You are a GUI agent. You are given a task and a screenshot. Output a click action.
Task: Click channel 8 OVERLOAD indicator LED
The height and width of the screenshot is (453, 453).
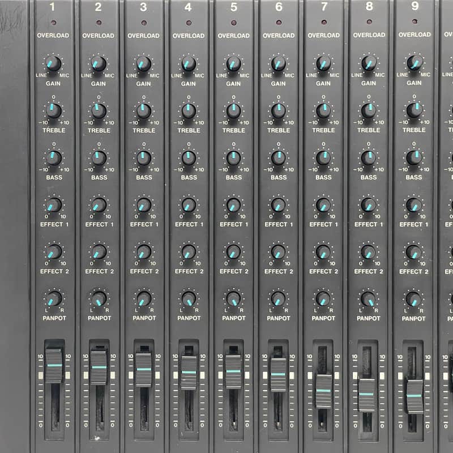coord(369,22)
